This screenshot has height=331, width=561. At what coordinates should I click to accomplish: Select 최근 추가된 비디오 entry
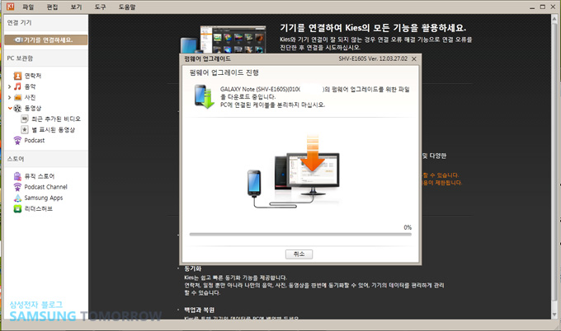(x=56, y=119)
